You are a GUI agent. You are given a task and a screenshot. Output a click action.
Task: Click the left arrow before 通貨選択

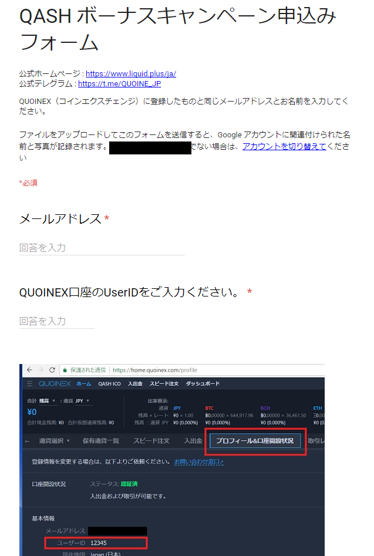tap(27, 441)
